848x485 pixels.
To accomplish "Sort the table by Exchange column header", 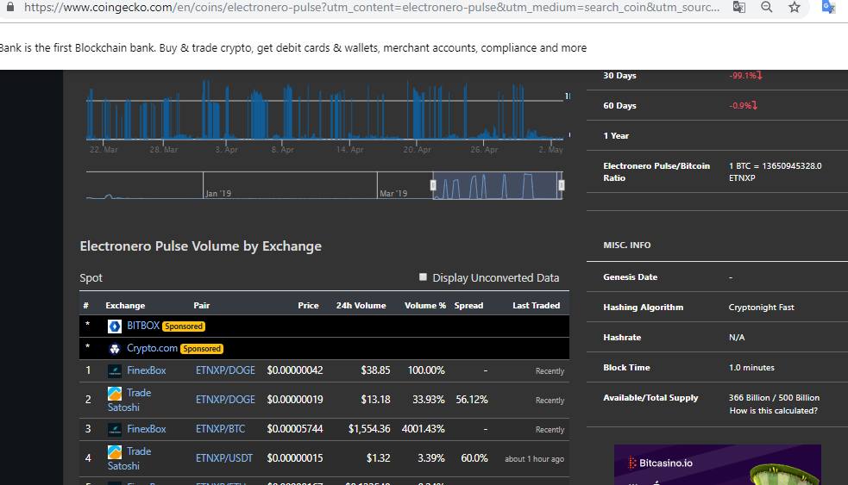I will (x=125, y=306).
